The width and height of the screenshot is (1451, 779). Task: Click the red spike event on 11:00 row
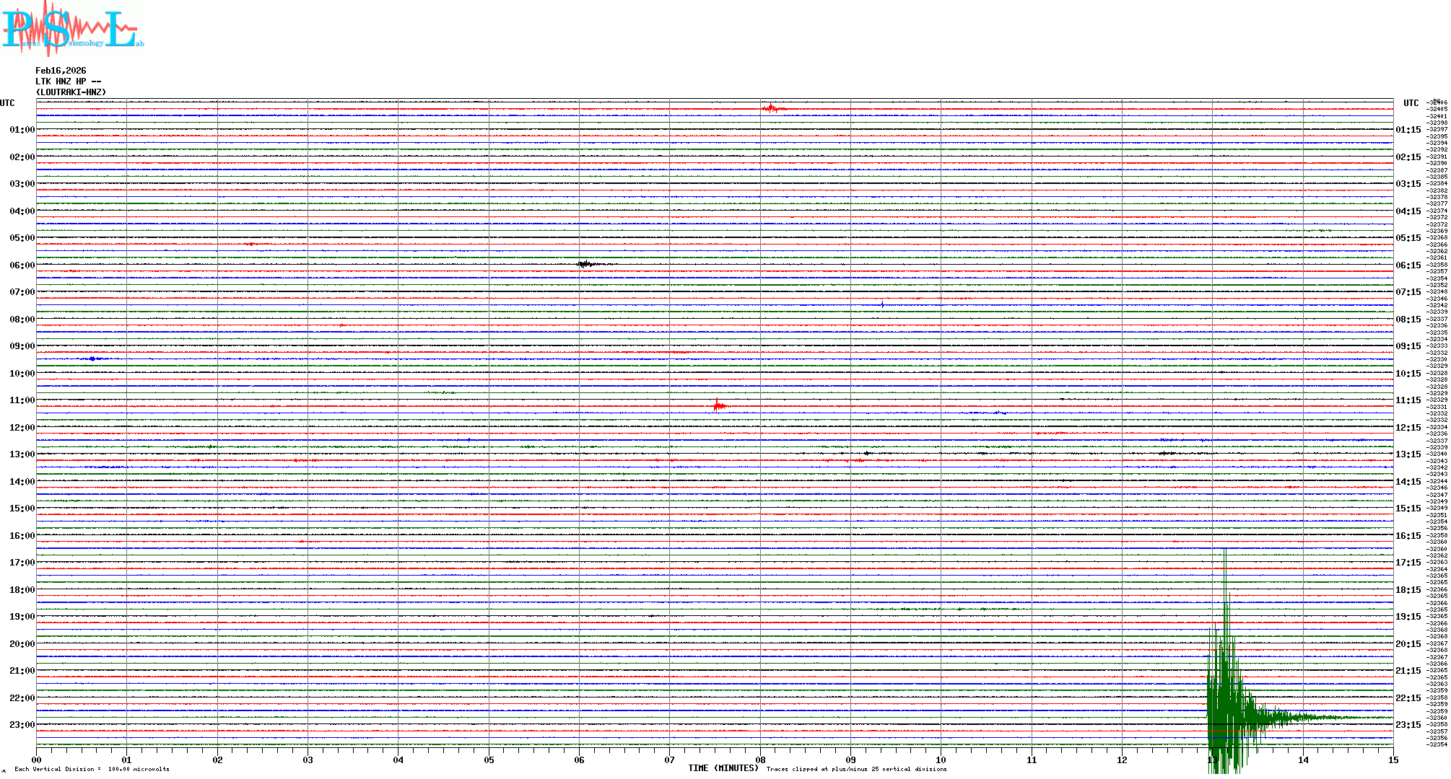[718, 406]
